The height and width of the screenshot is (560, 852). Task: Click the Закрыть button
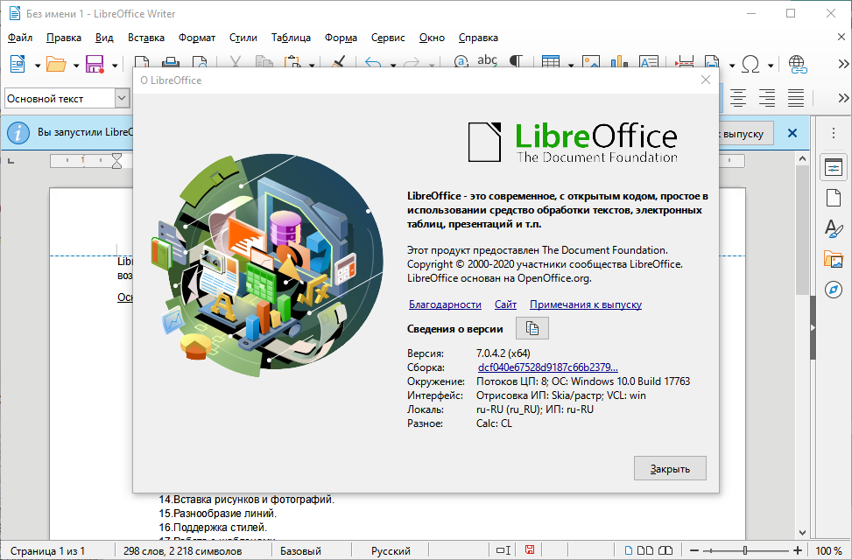click(670, 468)
